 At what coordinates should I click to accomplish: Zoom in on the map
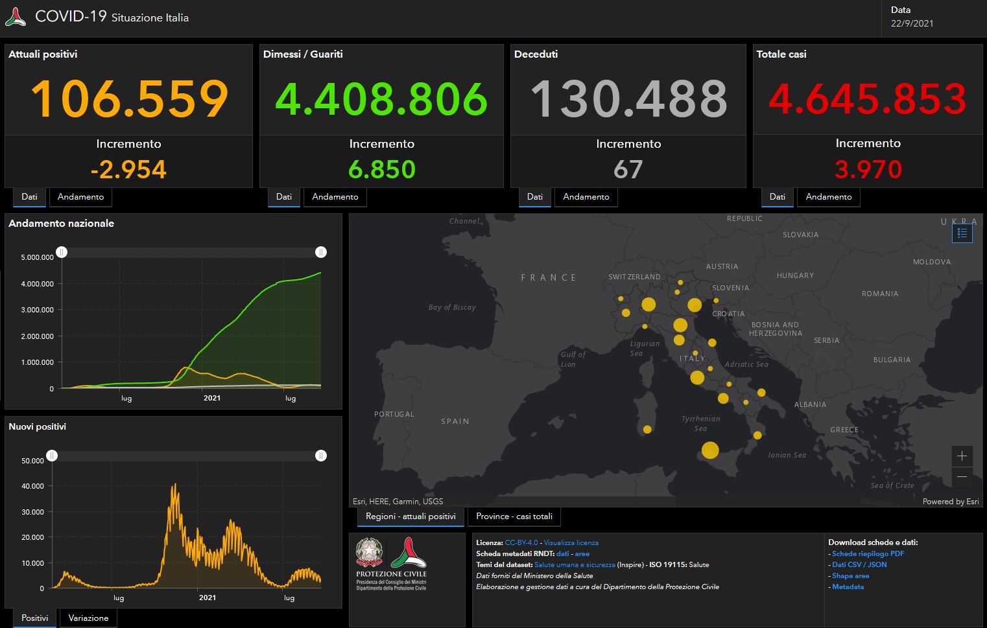point(962,456)
